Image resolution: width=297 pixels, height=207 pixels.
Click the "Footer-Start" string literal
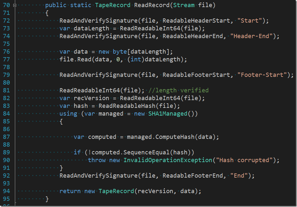point(262,75)
